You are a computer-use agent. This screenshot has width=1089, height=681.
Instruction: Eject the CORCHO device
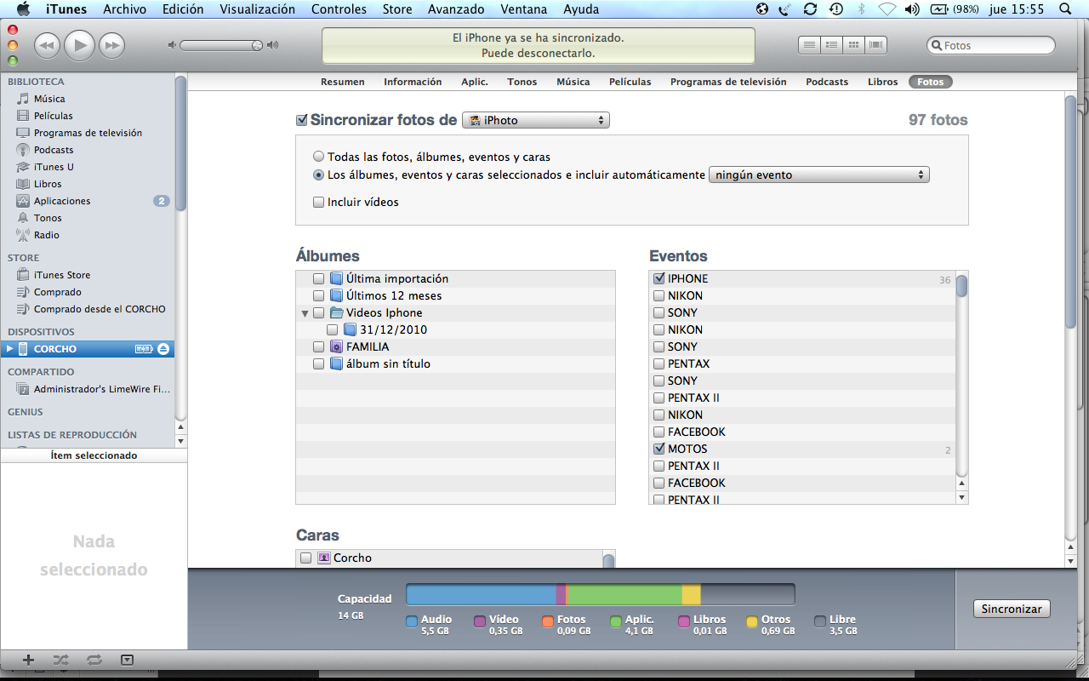point(163,349)
